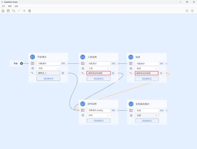Open the 文件 menu
The height and width of the screenshot is (149, 197).
tap(3, 6)
